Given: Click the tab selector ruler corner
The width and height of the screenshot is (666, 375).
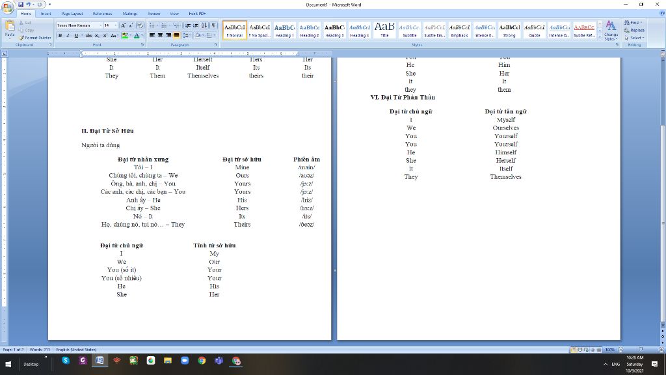Looking at the screenshot, I should [x=5, y=53].
